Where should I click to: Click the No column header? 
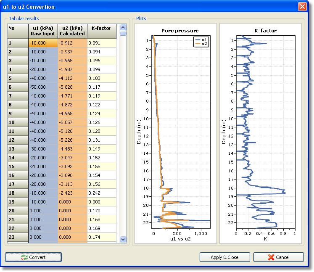click(18, 31)
